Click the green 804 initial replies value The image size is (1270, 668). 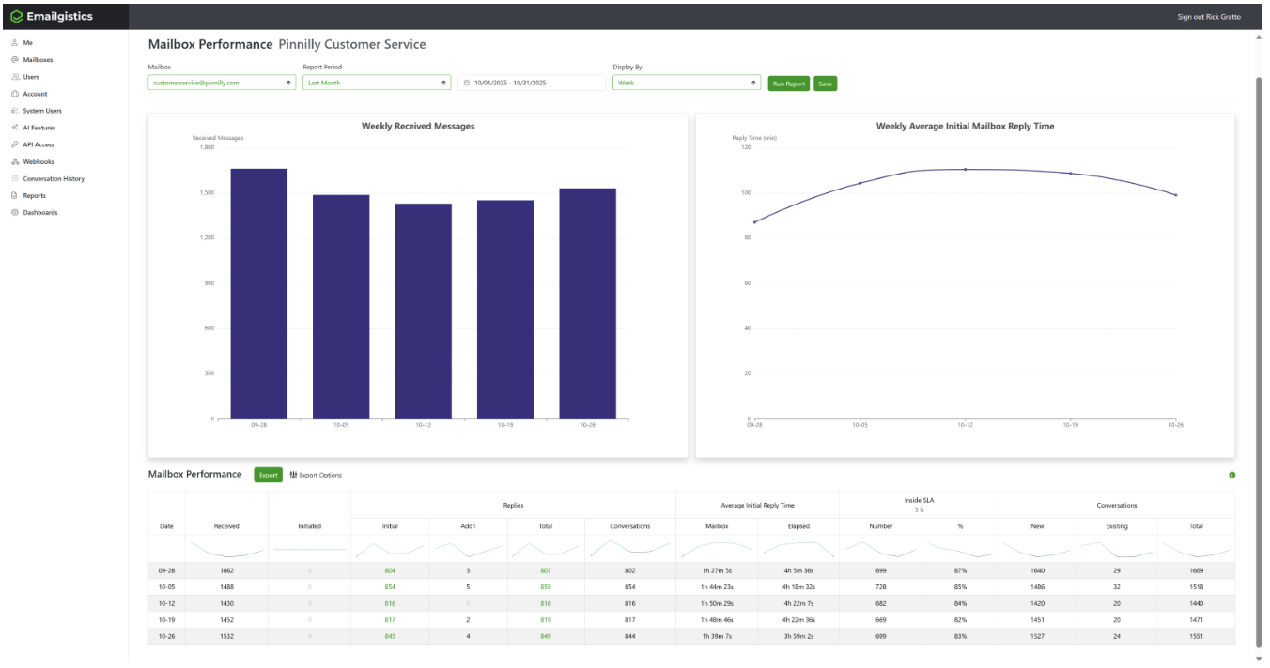[x=390, y=570]
